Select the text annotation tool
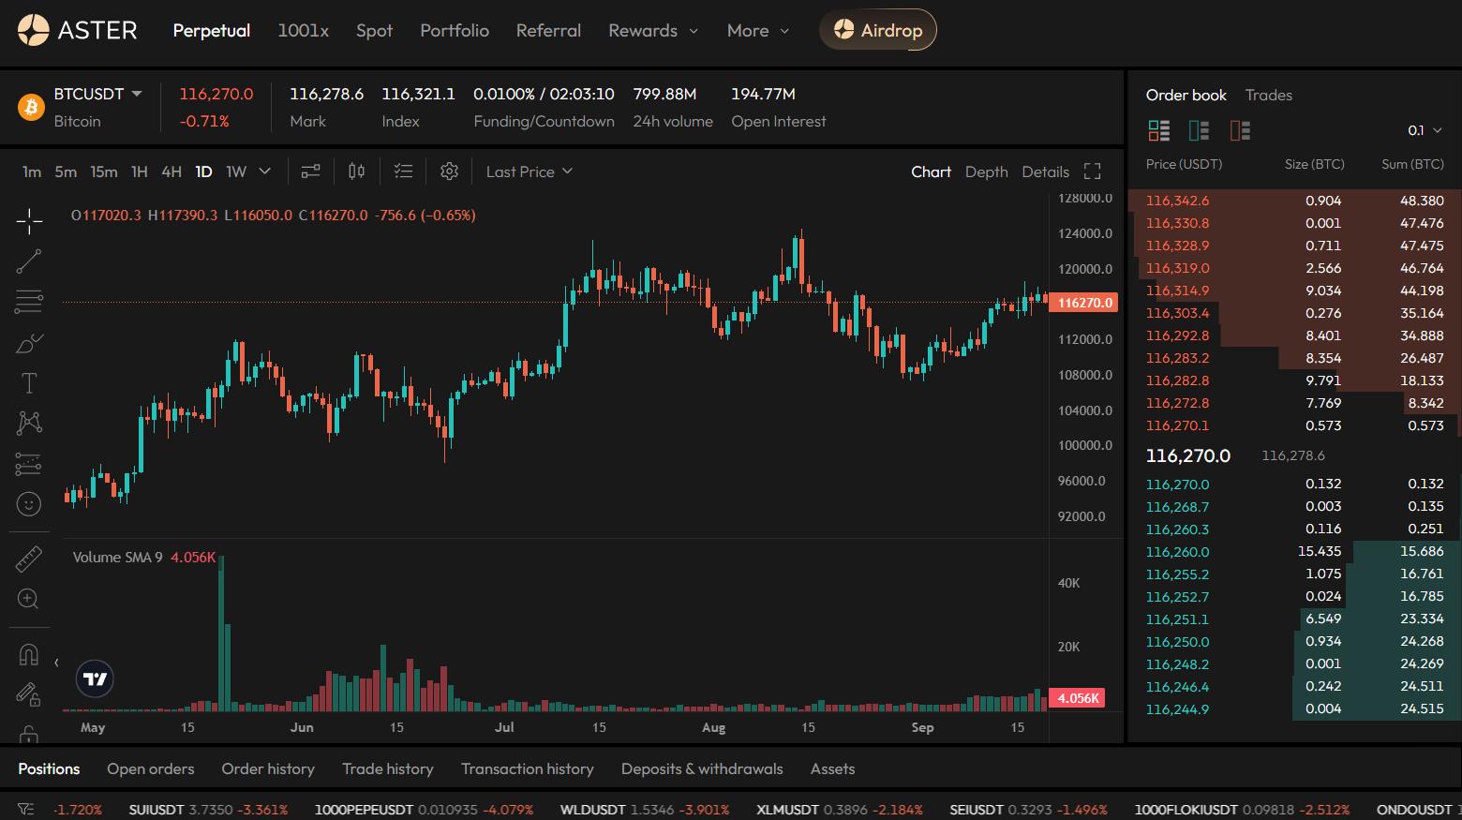The image size is (1462, 820). tap(29, 383)
